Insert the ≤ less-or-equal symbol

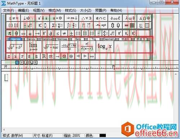point(58,33)
